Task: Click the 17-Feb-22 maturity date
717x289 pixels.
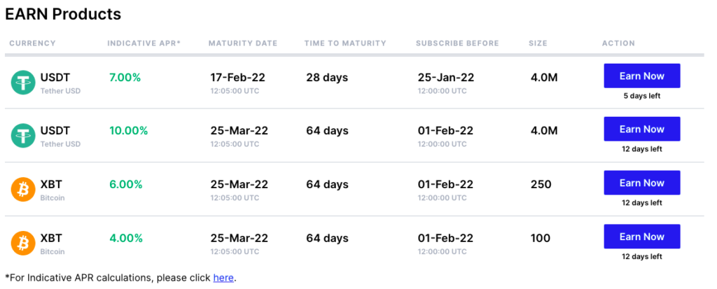Action: 238,78
